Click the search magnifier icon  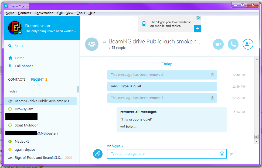pyautogui.click(x=10, y=46)
